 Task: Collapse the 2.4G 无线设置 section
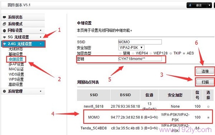pos(40,44)
